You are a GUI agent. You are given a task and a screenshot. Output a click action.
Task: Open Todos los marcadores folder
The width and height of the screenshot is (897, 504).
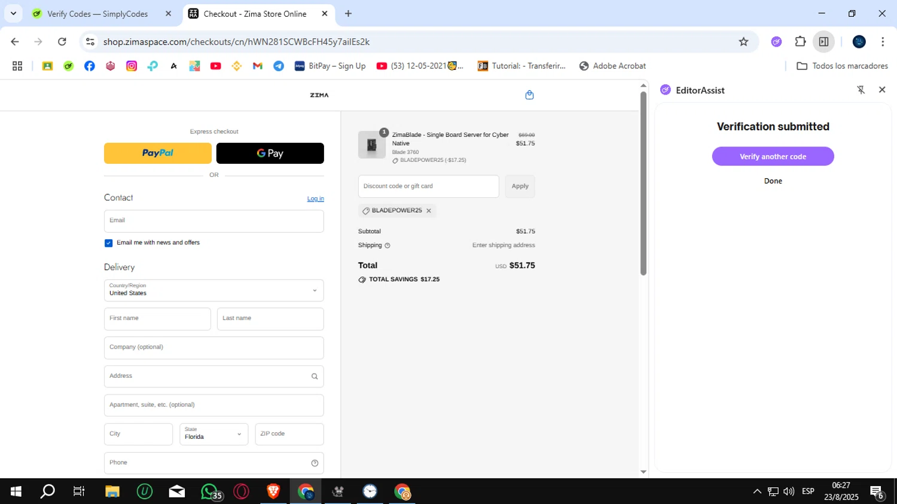point(842,66)
